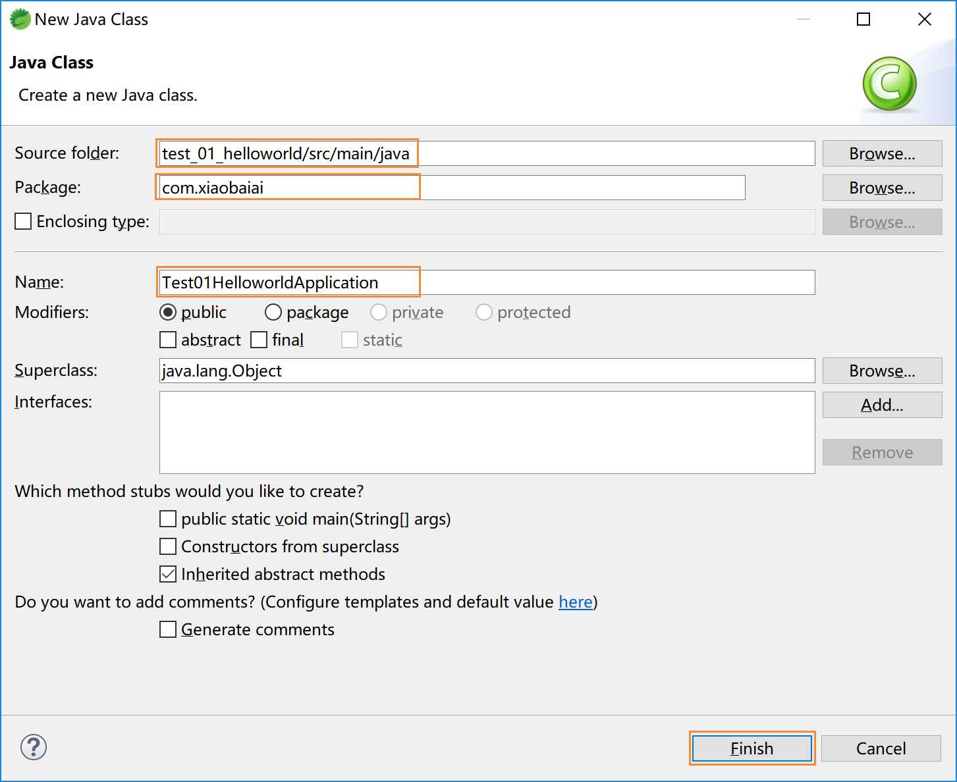The image size is (957, 782).
Task: Select the public modifier radio button
Action: (168, 312)
